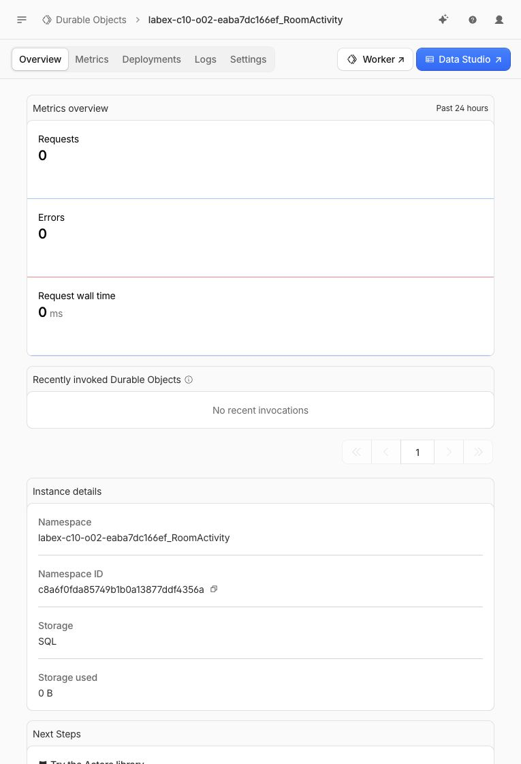Click the Errors metric panel
Viewport: 521px width, 764px height.
tap(260, 239)
